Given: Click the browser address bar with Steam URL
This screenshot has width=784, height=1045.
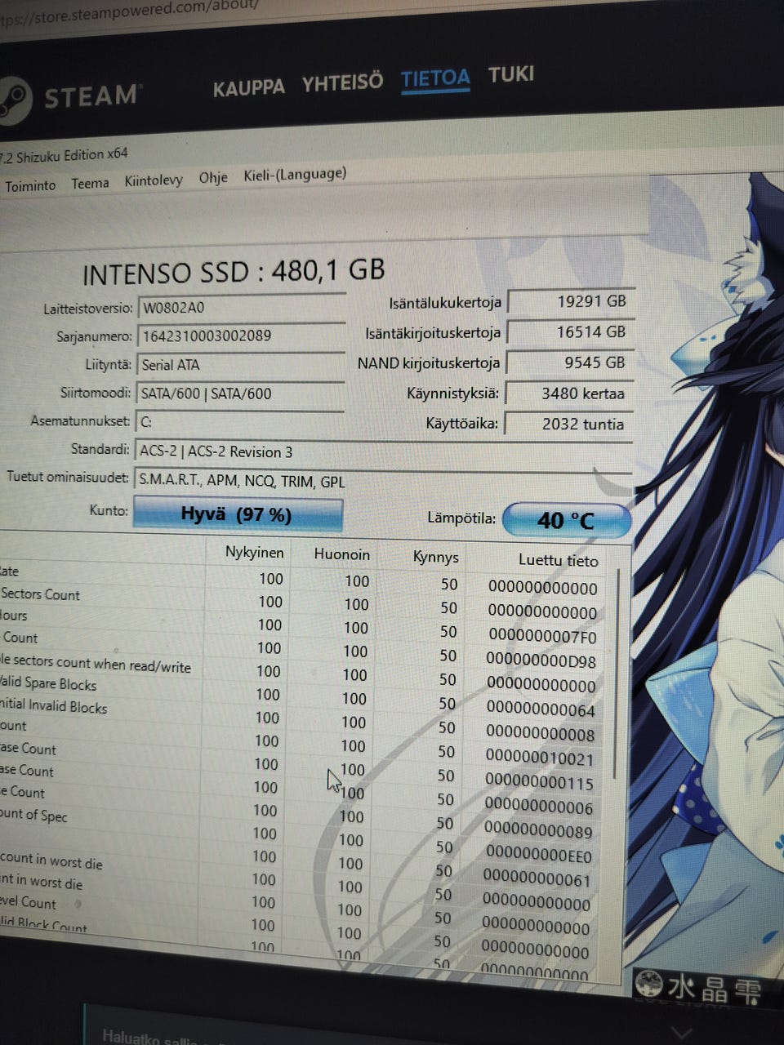Looking at the screenshot, I should pos(131,11).
